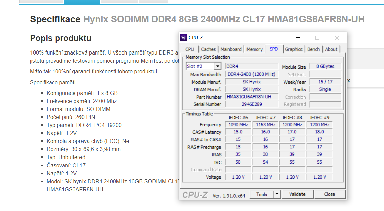Open the Mainboard tab

click(x=231, y=49)
